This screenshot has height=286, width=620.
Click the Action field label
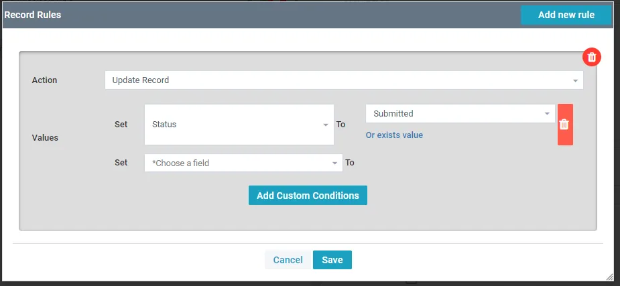pos(45,80)
